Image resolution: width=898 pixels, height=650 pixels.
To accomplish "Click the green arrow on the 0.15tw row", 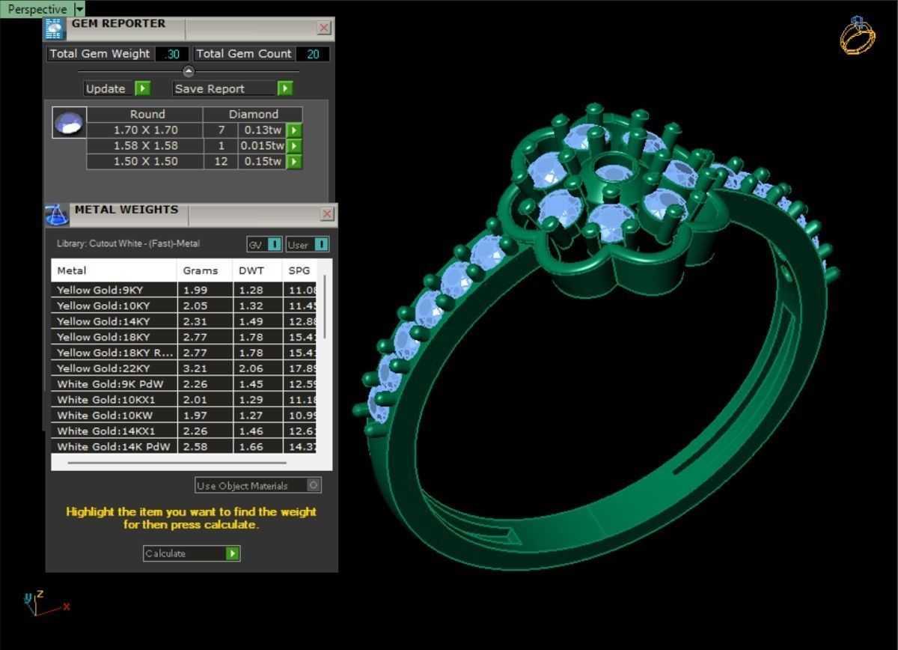I will pyautogui.click(x=295, y=162).
